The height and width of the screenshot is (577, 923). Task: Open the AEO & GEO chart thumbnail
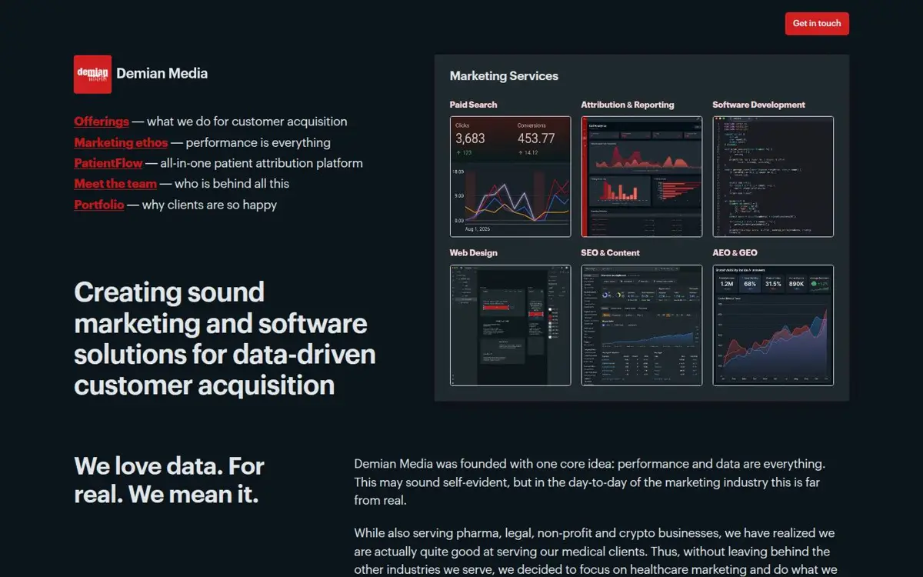pos(773,325)
